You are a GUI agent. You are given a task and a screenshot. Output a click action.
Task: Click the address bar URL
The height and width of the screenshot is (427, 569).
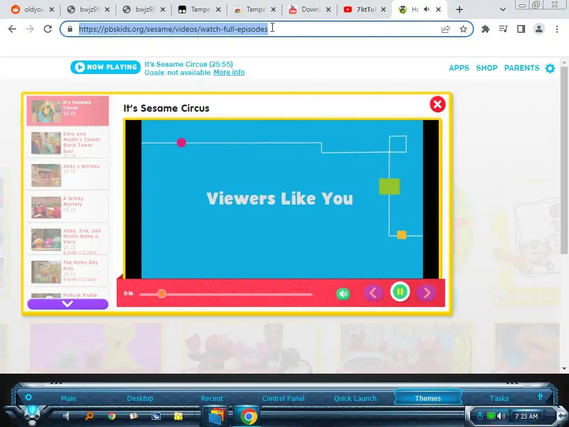173,29
